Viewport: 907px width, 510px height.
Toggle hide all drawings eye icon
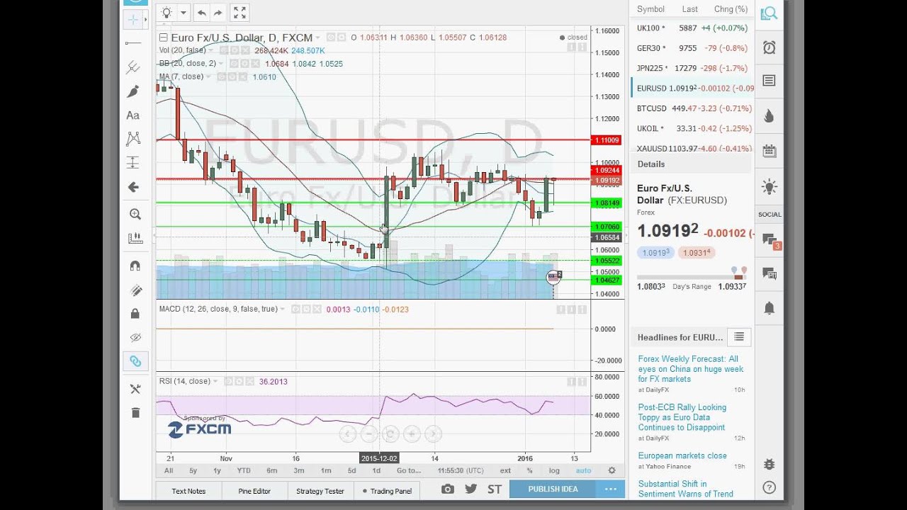click(x=135, y=337)
